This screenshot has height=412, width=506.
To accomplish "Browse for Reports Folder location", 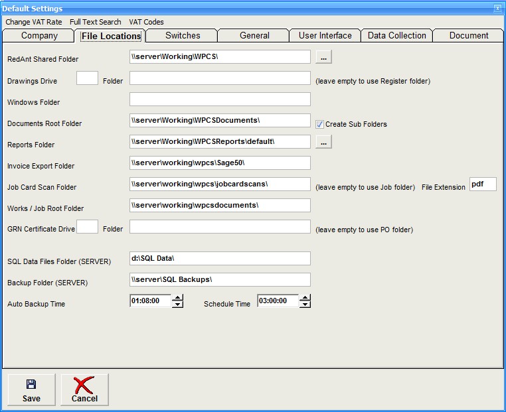I will (323, 142).
